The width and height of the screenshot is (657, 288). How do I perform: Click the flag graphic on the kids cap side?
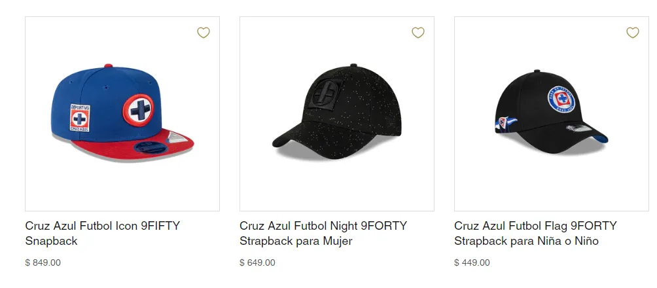click(x=508, y=124)
